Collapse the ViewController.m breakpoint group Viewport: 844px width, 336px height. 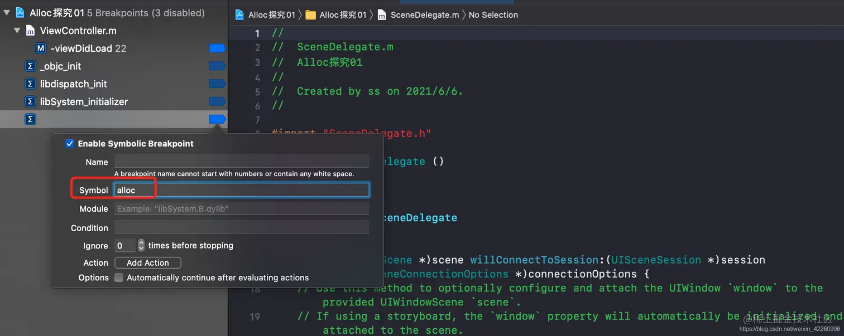coord(17,31)
